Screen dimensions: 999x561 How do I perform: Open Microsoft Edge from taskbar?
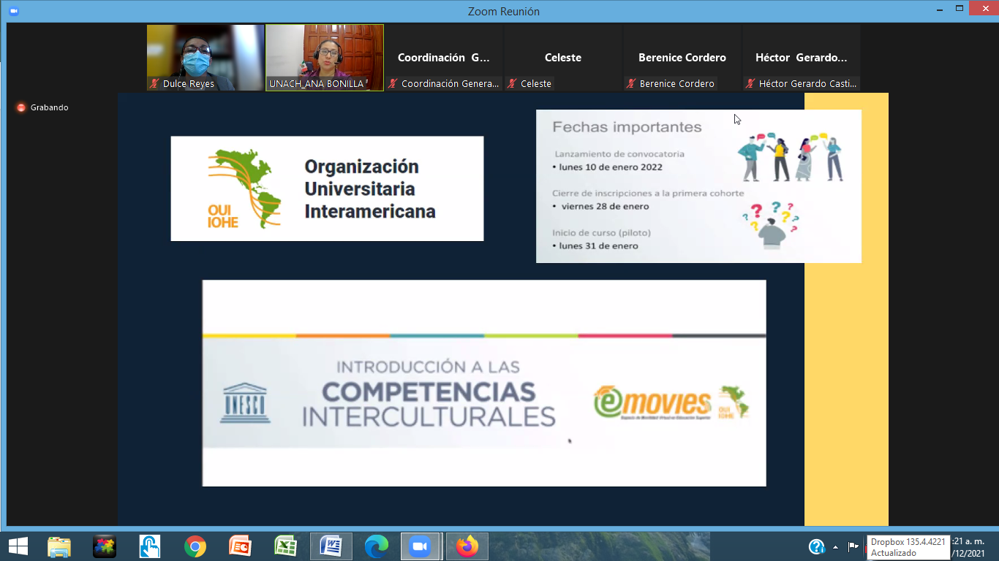pyautogui.click(x=376, y=546)
